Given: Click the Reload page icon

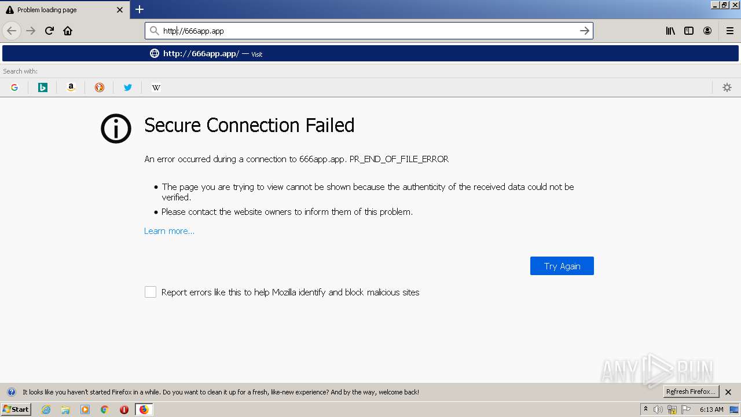Looking at the screenshot, I should (x=49, y=31).
